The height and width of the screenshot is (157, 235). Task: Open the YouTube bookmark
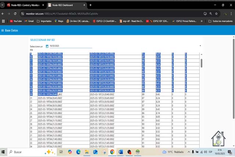15,21
